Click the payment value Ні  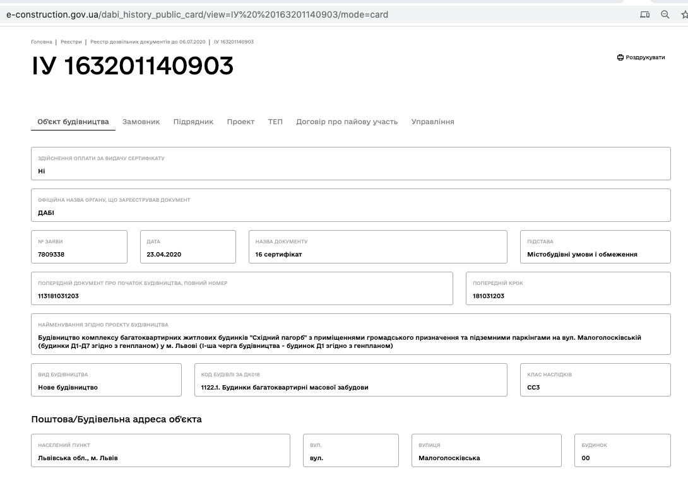41,171
